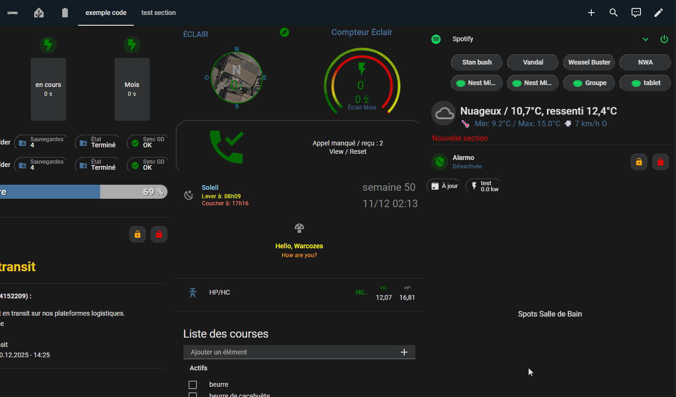Click the battery view icon in header
Screen dimensions: 676x397
coord(65,13)
